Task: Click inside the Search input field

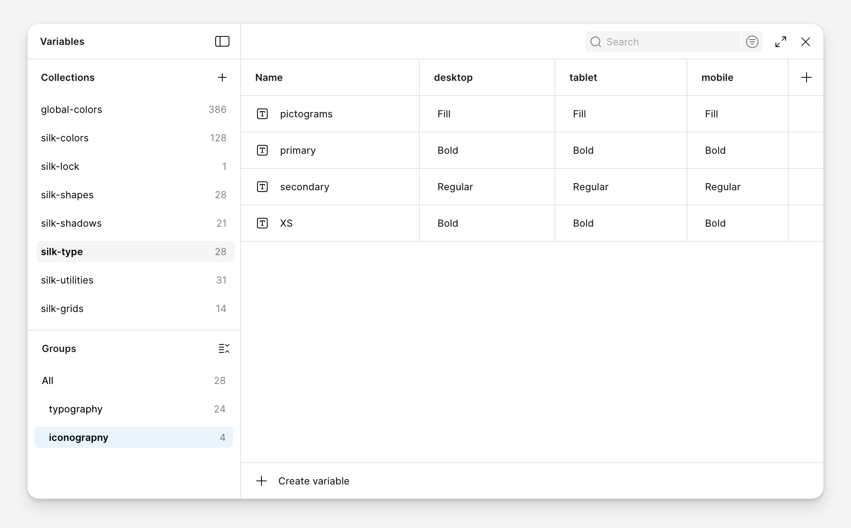Action: (658, 41)
